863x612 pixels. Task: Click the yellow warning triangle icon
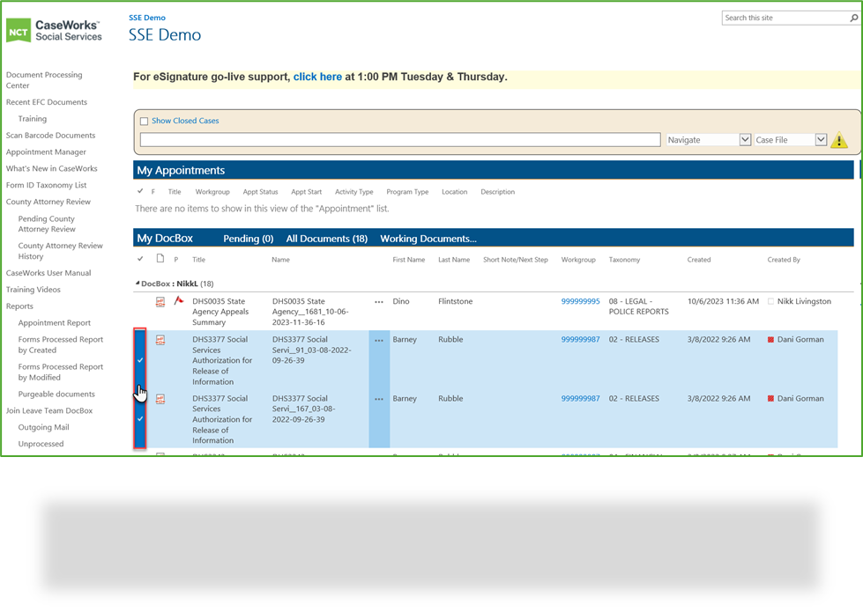click(839, 140)
